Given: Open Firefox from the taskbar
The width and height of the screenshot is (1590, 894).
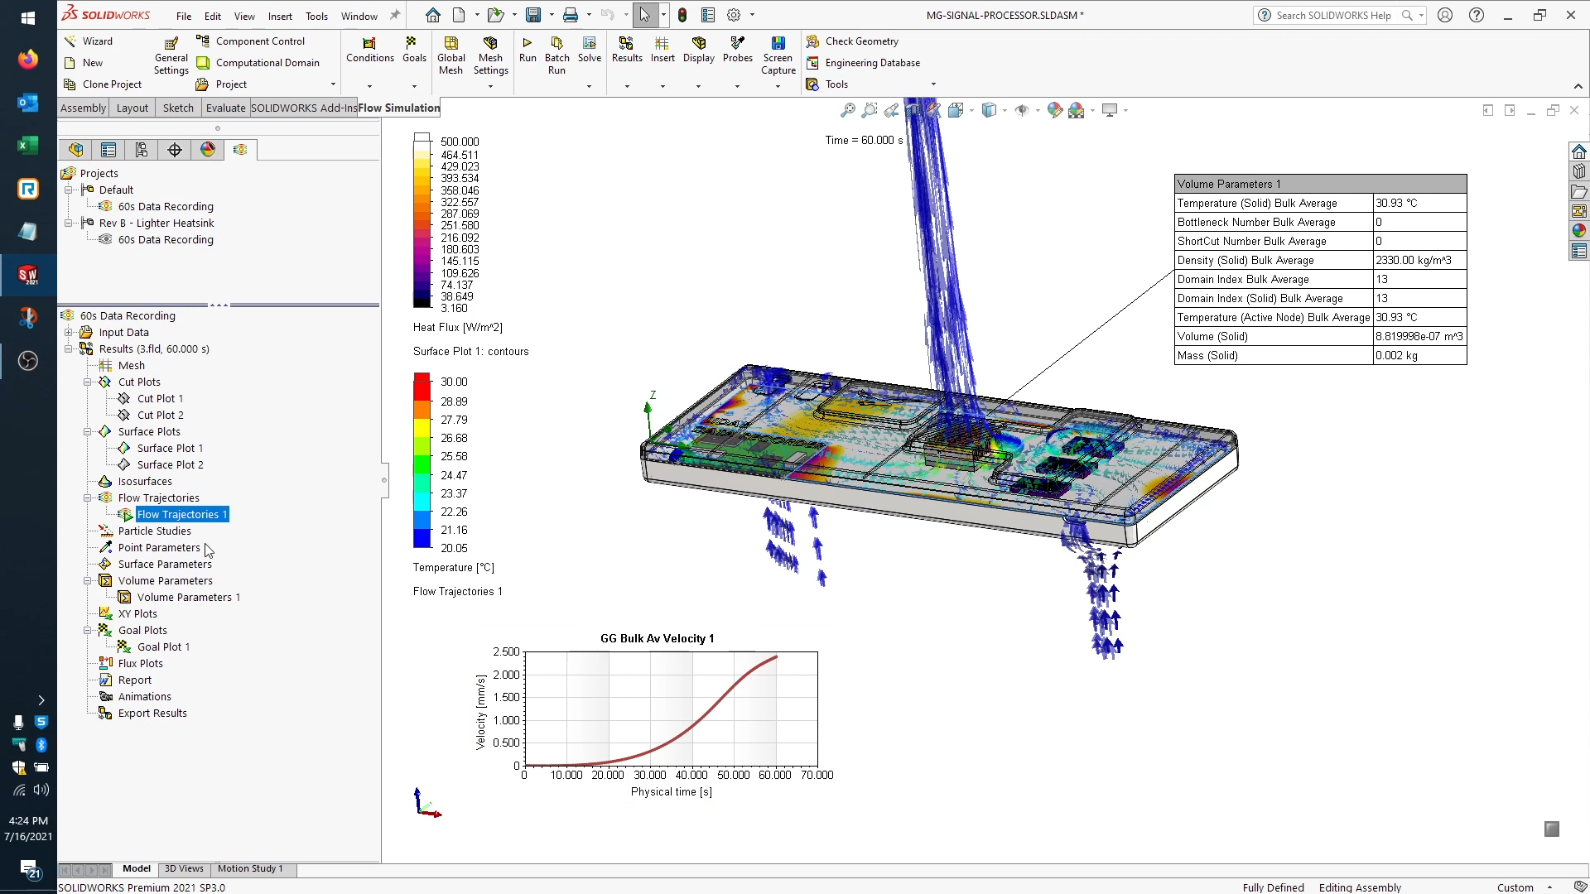Looking at the screenshot, I should coord(28,59).
